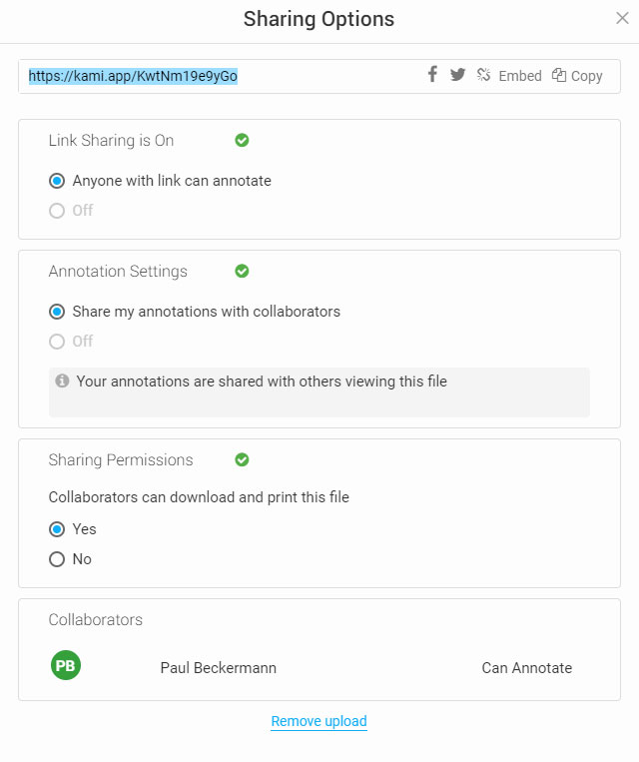
Task: Click PB avatar of Paul Beckermann
Action: [66, 665]
